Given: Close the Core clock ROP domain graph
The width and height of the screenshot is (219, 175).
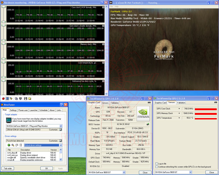Looking at the screenshot, I should (x=103, y=7).
